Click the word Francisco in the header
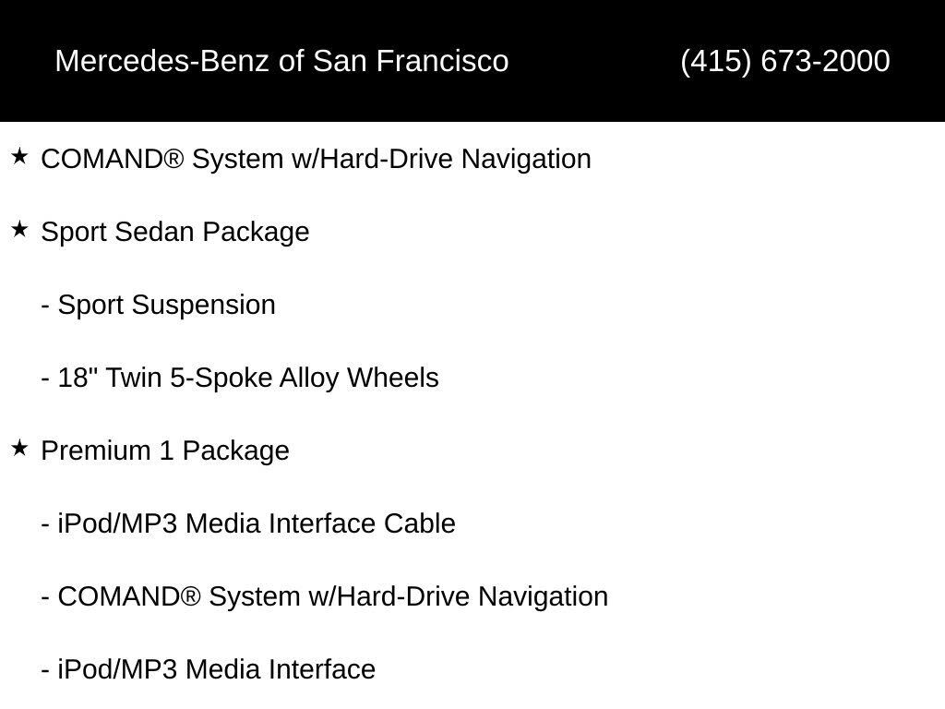Image resolution: width=945 pixels, height=709 pixels. [x=443, y=61]
